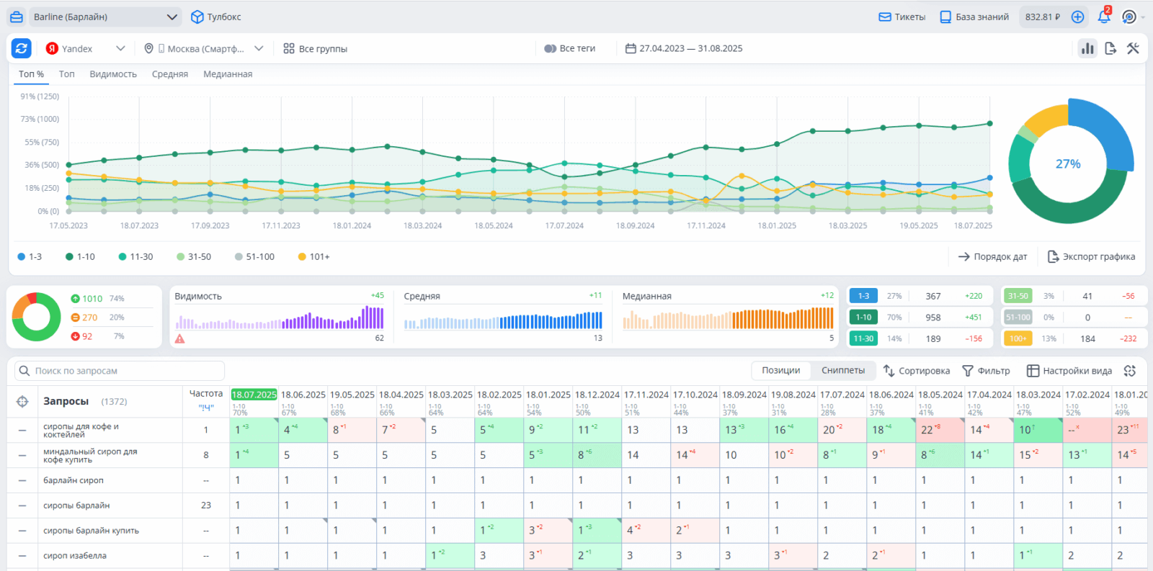Open the wrench tools icon
Screen dimensions: 1153x571
[x=1134, y=48]
